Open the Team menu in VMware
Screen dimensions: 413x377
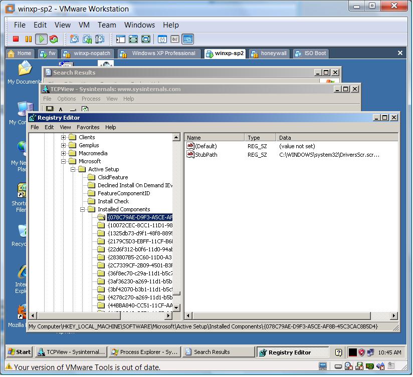[x=107, y=25]
